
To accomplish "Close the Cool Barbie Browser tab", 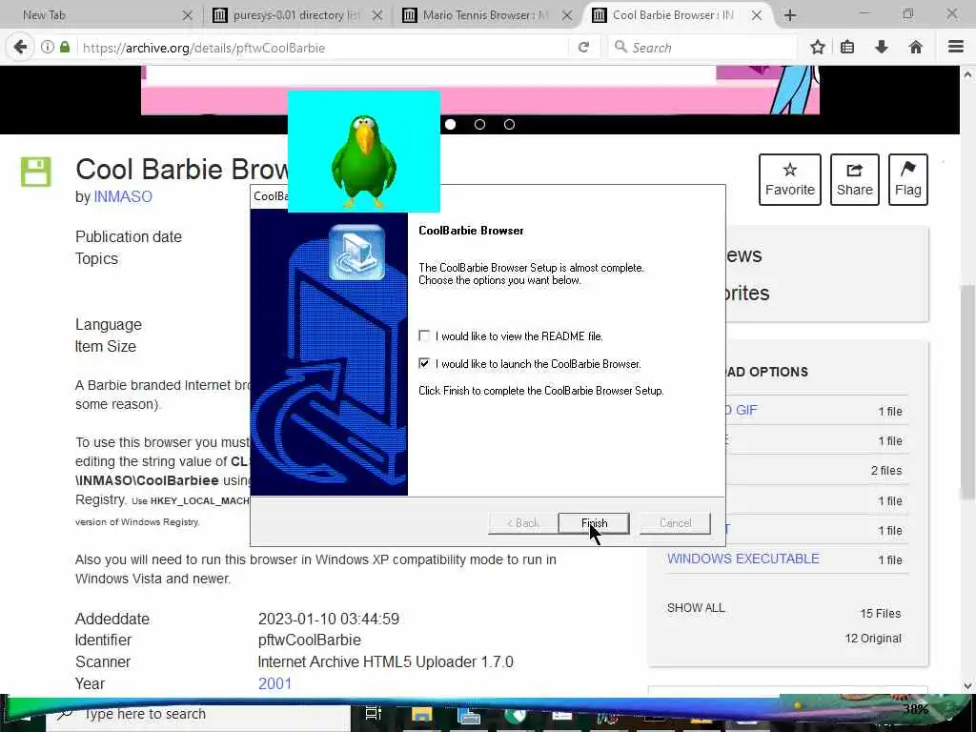I will click(756, 15).
